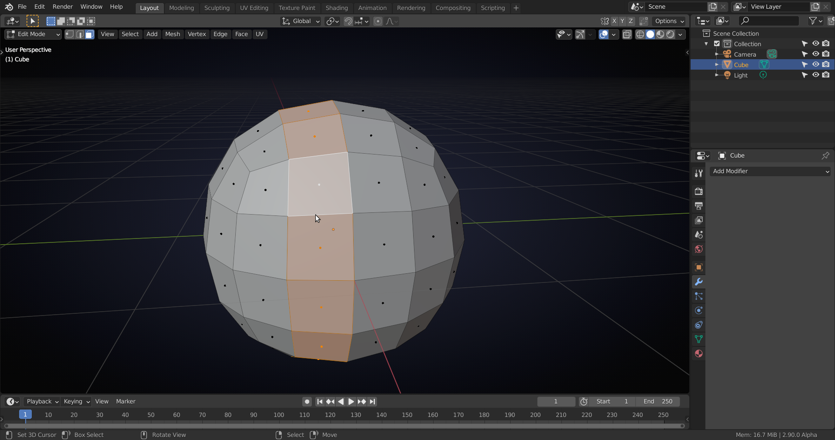Toggle proportional editing
The width and height of the screenshot is (835, 440).
coord(377,21)
